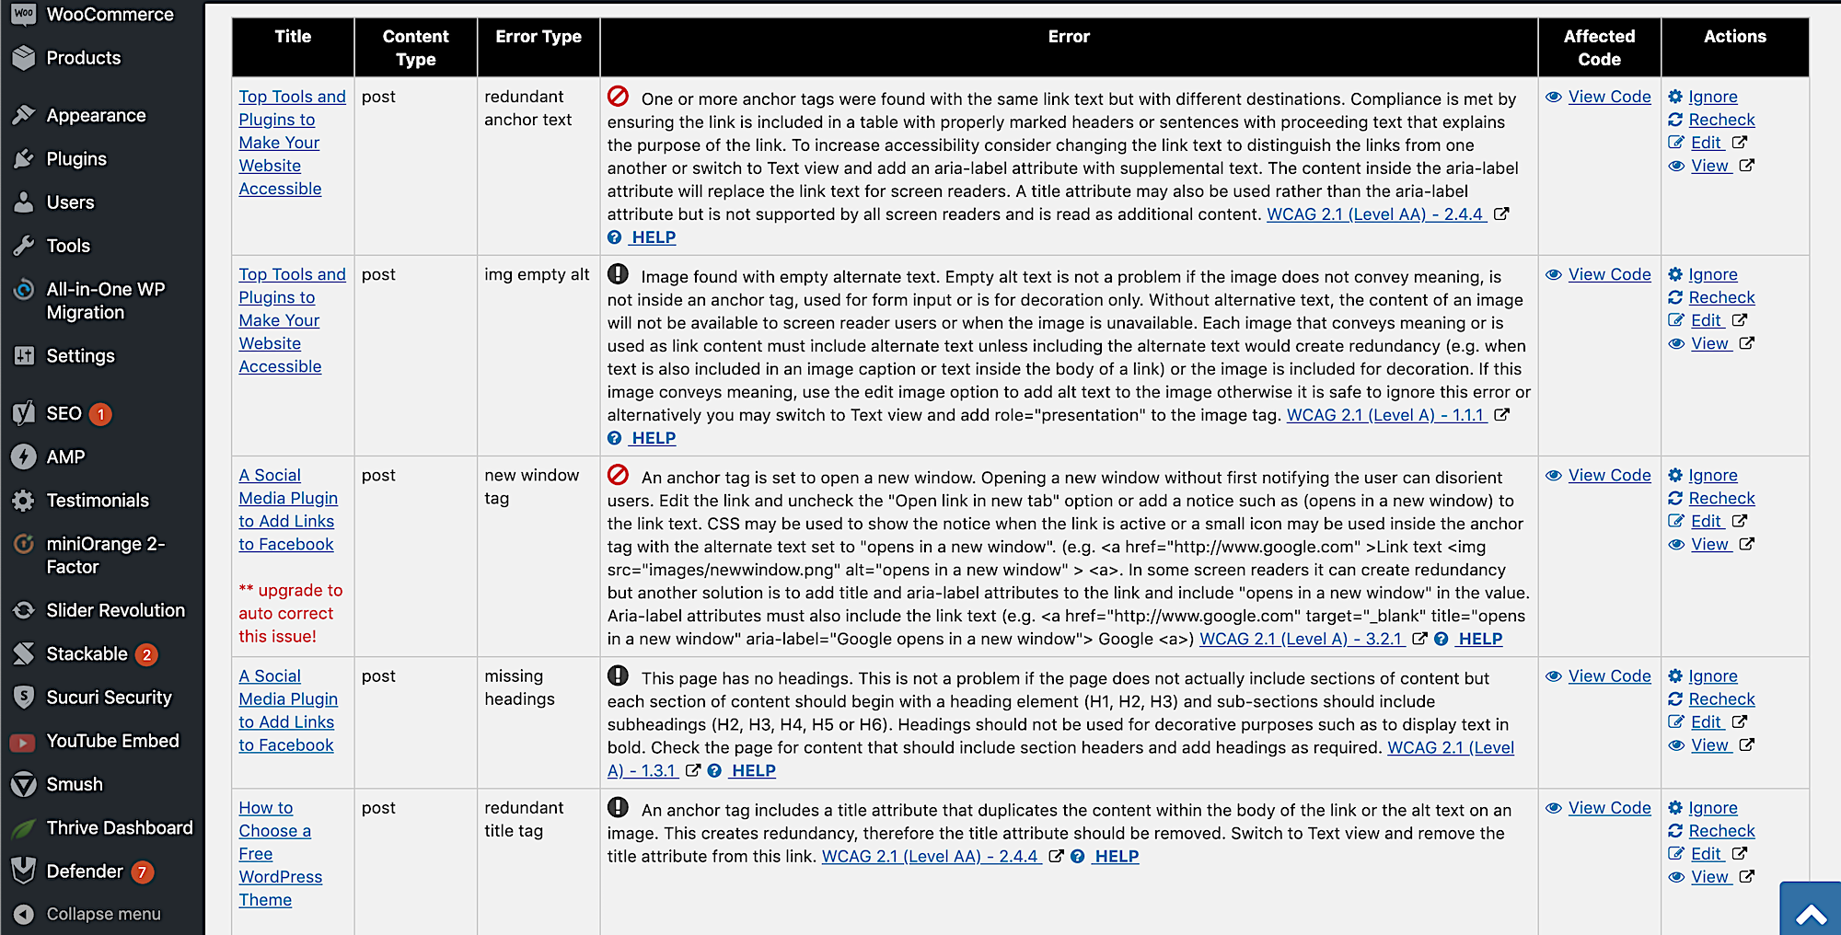Open HELP link in redundant title tag row
This screenshot has width=1841, height=935.
[1117, 856]
